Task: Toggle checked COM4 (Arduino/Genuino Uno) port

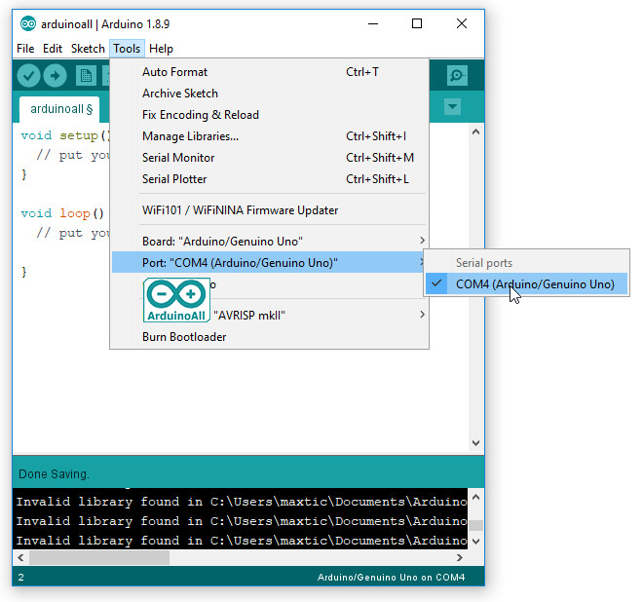Action: (x=526, y=283)
